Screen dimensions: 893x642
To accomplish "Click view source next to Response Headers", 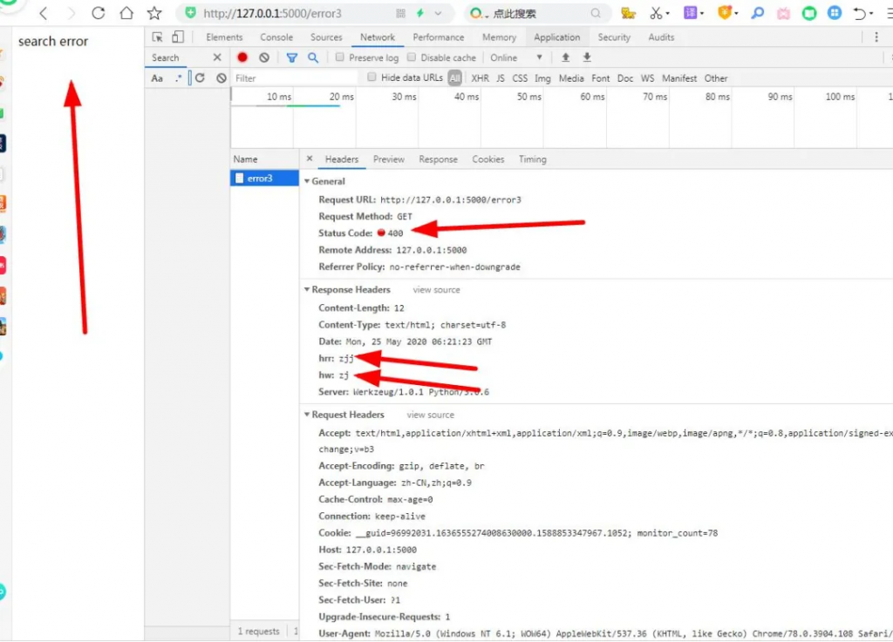I will click(436, 289).
